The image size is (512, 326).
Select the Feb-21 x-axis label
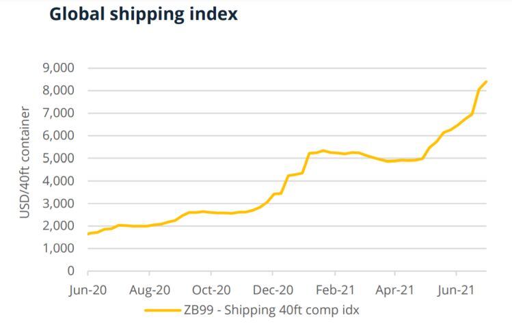[x=335, y=290]
